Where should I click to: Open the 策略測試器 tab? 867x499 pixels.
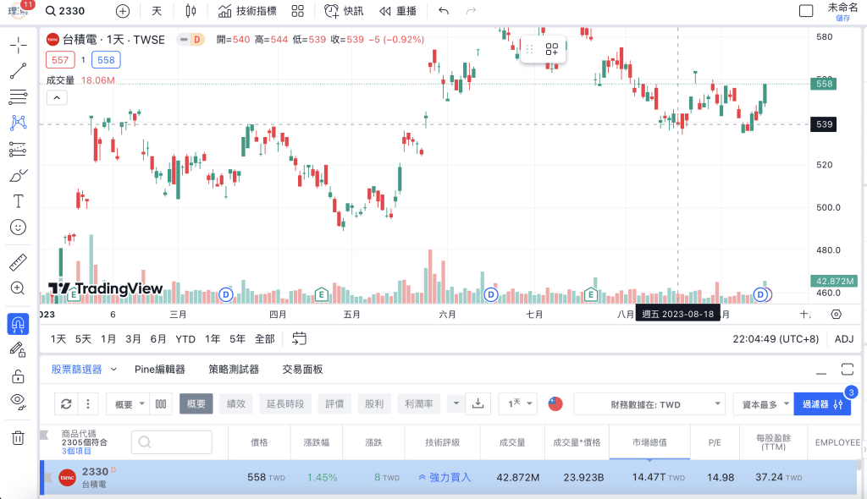click(234, 369)
